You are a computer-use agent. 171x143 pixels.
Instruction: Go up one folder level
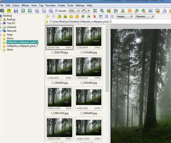[60, 16]
